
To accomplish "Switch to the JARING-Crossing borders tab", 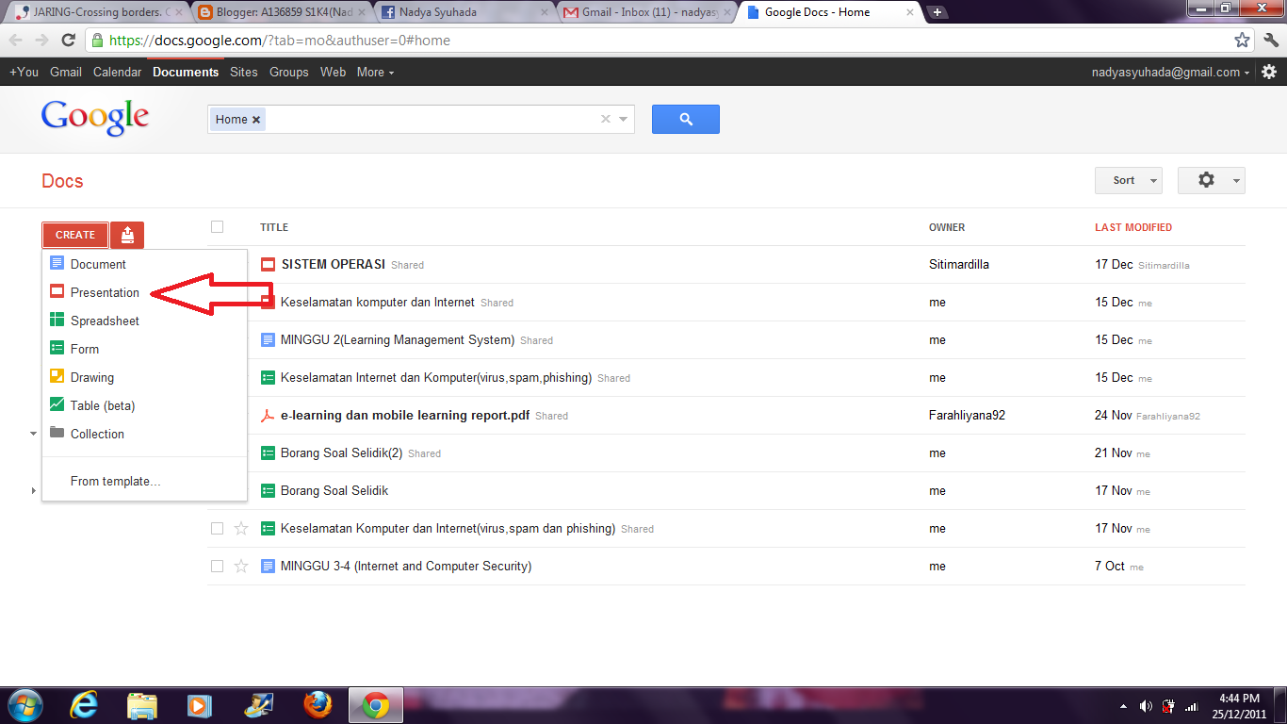I will 100,12.
